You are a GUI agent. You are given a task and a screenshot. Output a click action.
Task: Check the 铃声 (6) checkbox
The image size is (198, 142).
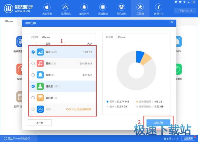33,75
